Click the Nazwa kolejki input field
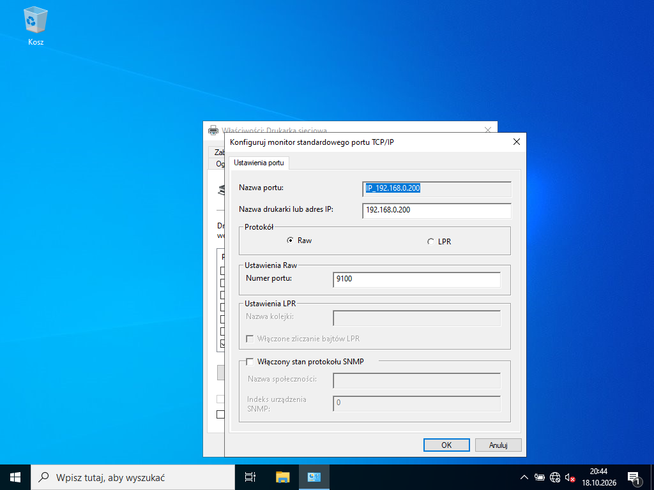Viewport: 654px width, 490px height. [416, 318]
